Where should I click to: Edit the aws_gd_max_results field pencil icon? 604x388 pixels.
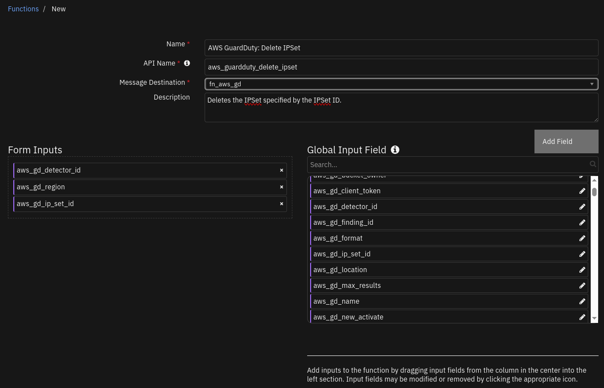(x=582, y=285)
